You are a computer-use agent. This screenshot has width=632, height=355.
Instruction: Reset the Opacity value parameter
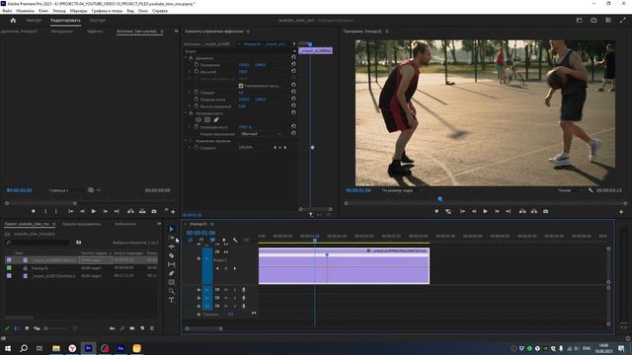click(293, 126)
